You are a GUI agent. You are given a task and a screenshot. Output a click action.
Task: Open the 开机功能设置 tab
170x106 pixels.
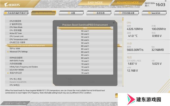coord(127,13)
